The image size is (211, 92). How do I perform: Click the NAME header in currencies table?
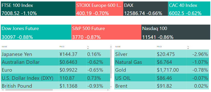click(x=4, y=47)
